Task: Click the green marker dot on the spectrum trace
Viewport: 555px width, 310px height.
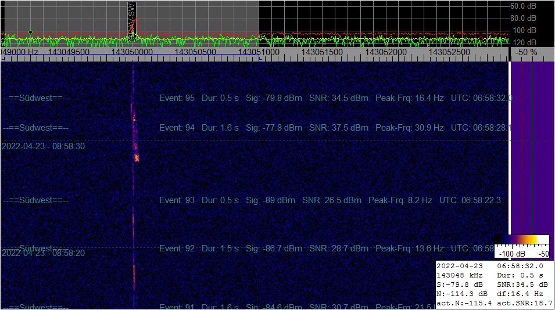Action: (30, 32)
